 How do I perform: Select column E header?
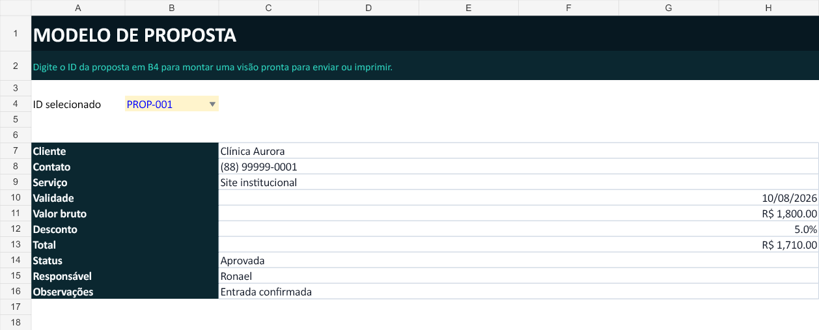469,8
